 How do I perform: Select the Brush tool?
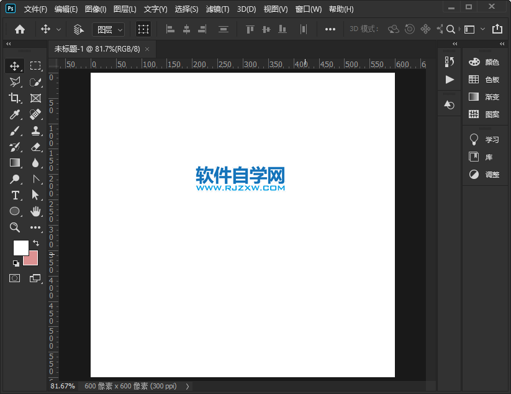(15, 131)
